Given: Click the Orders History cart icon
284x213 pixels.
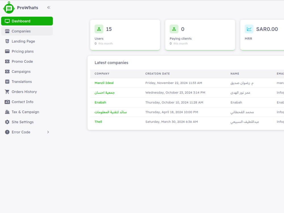Looking at the screenshot, I should click(7, 92).
